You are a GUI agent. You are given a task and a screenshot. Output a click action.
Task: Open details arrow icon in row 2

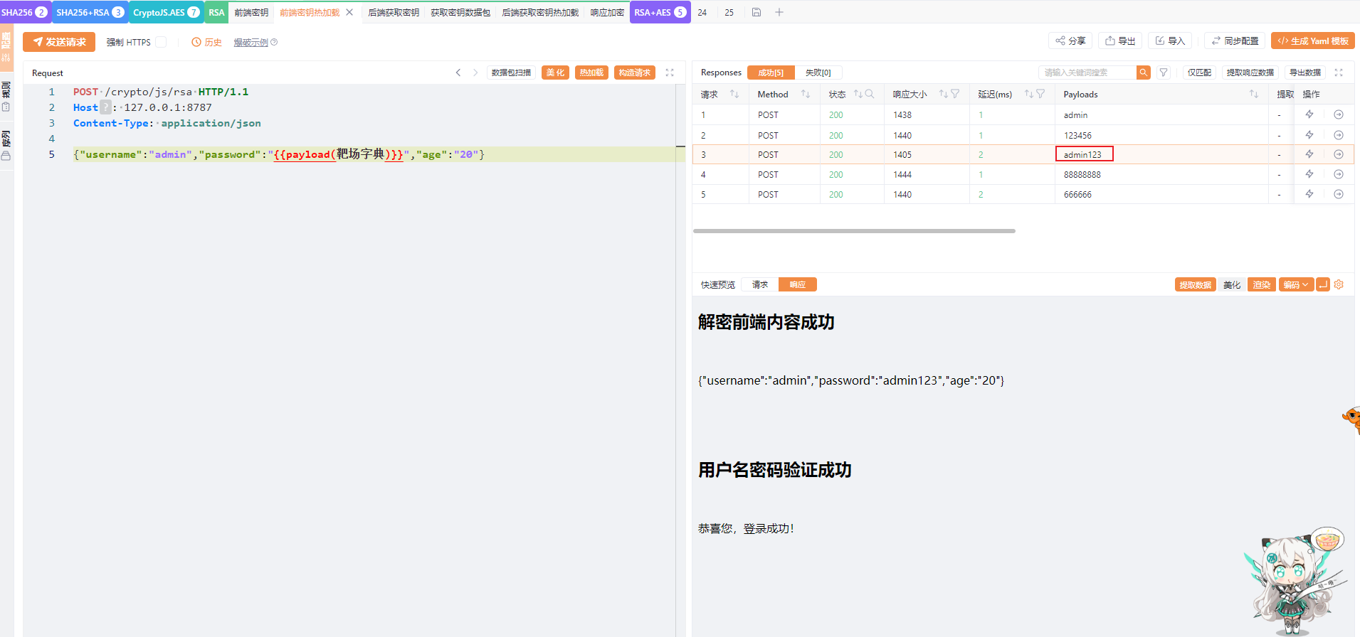(x=1339, y=135)
